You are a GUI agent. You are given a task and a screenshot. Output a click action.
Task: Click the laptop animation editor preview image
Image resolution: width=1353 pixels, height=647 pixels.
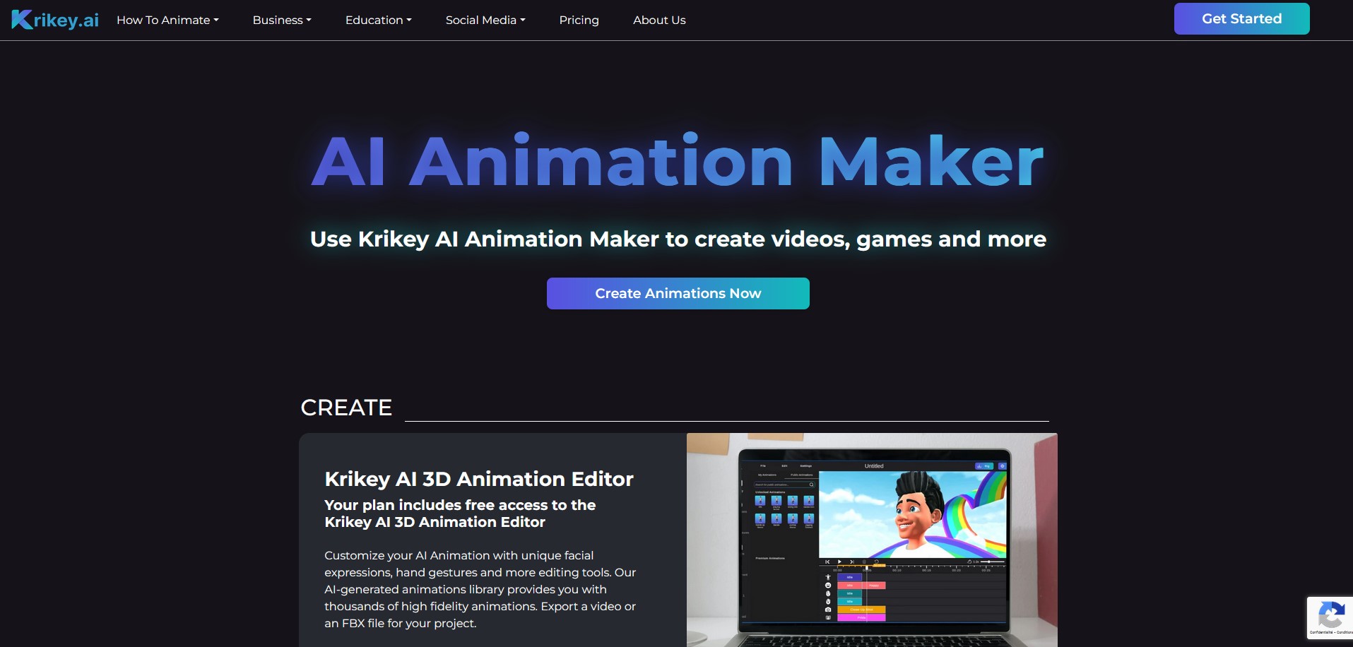tap(872, 540)
